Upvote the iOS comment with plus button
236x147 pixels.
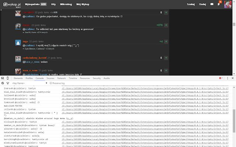(166, 12)
